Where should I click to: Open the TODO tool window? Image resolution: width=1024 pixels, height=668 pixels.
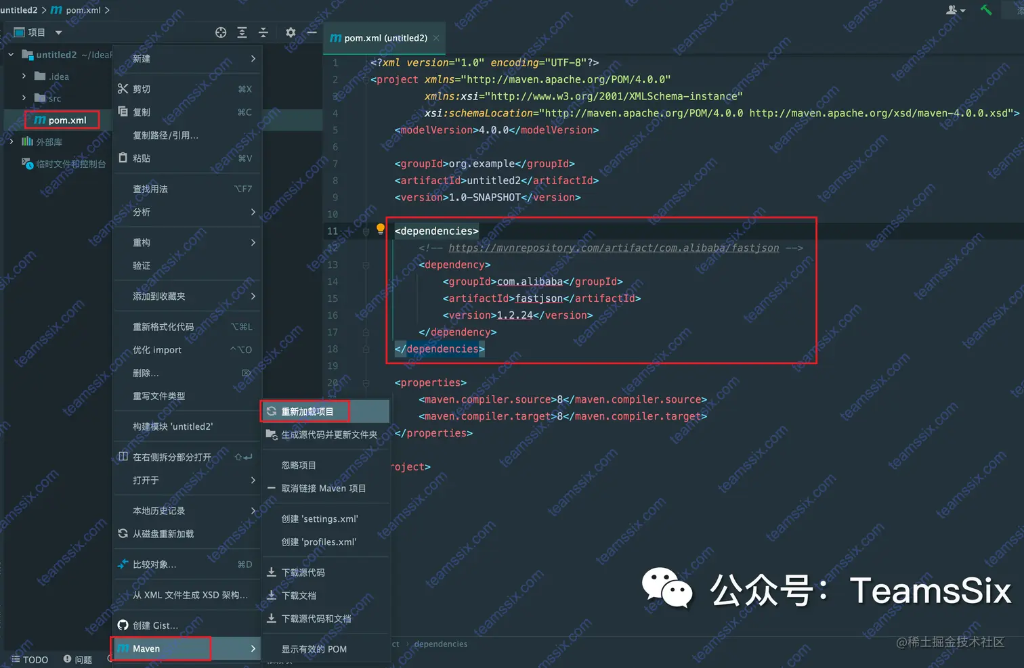click(x=30, y=659)
